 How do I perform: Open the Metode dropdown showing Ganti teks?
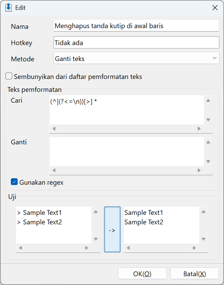tap(136, 58)
